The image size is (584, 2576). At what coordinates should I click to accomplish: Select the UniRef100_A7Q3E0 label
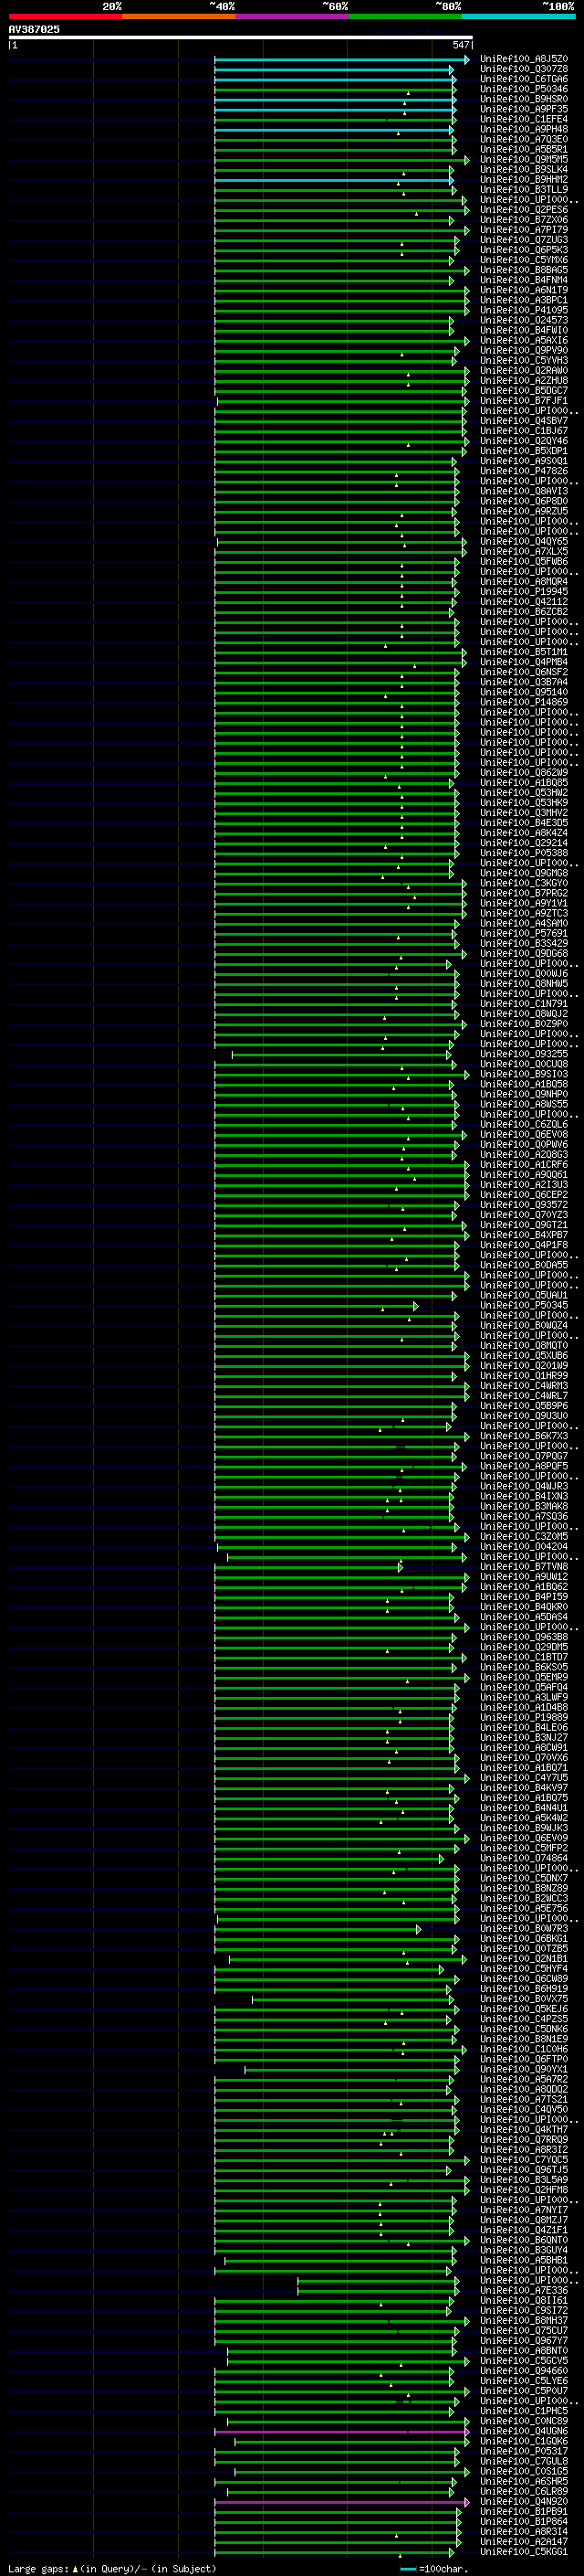coord(524,139)
